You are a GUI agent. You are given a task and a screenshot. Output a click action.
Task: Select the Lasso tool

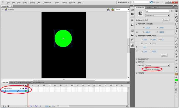pyautogui.click(x=176, y=24)
